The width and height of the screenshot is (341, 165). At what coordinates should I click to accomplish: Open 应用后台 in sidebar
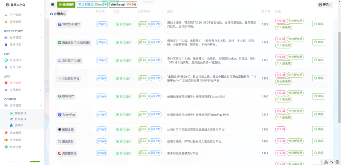coord(15,90)
